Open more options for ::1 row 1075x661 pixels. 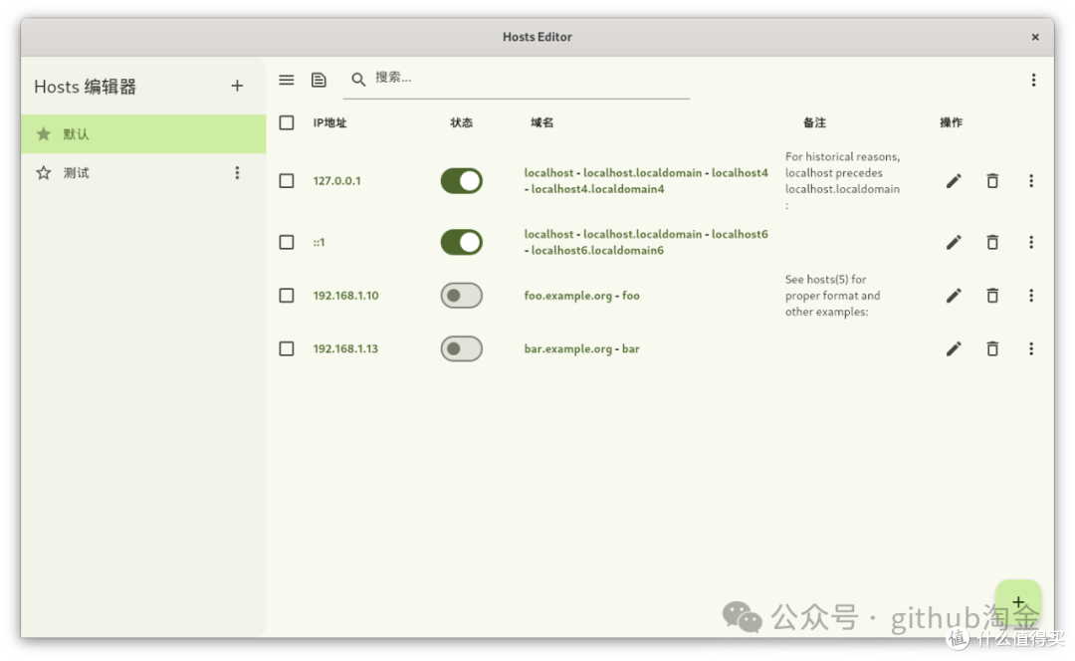[x=1030, y=242]
